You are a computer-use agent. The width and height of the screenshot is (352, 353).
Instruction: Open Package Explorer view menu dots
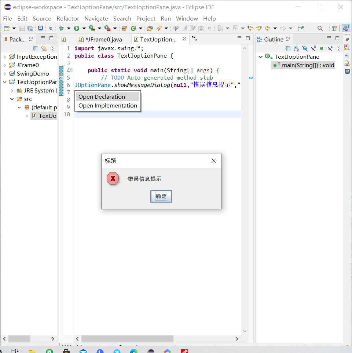click(x=52, y=48)
